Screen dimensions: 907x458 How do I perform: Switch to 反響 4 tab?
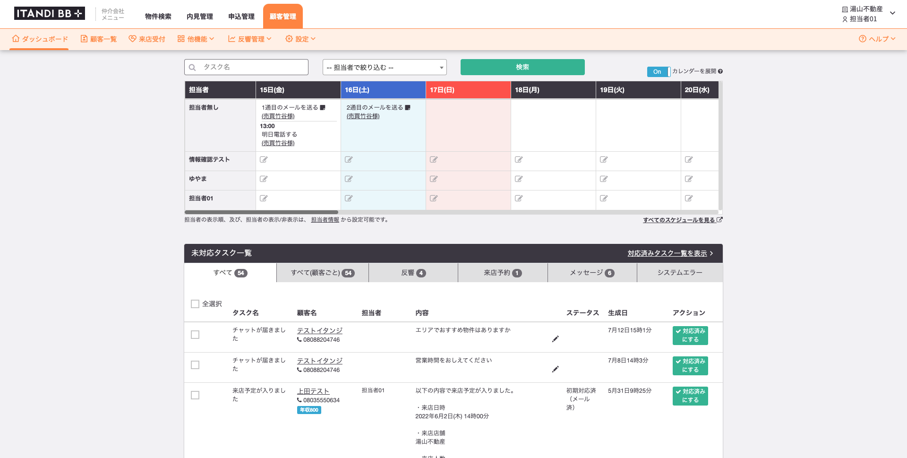[413, 273]
